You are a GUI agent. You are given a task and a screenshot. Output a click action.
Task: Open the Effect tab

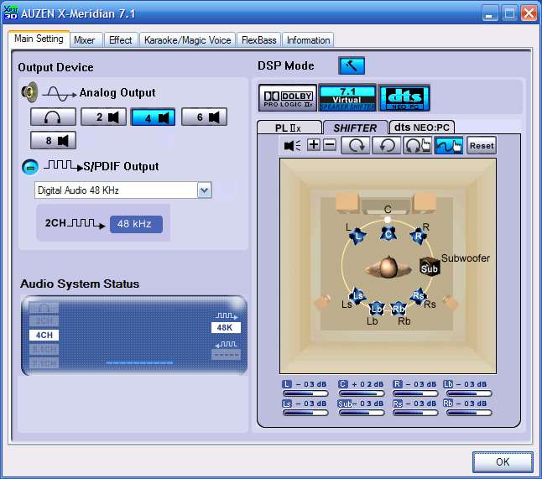coord(120,40)
